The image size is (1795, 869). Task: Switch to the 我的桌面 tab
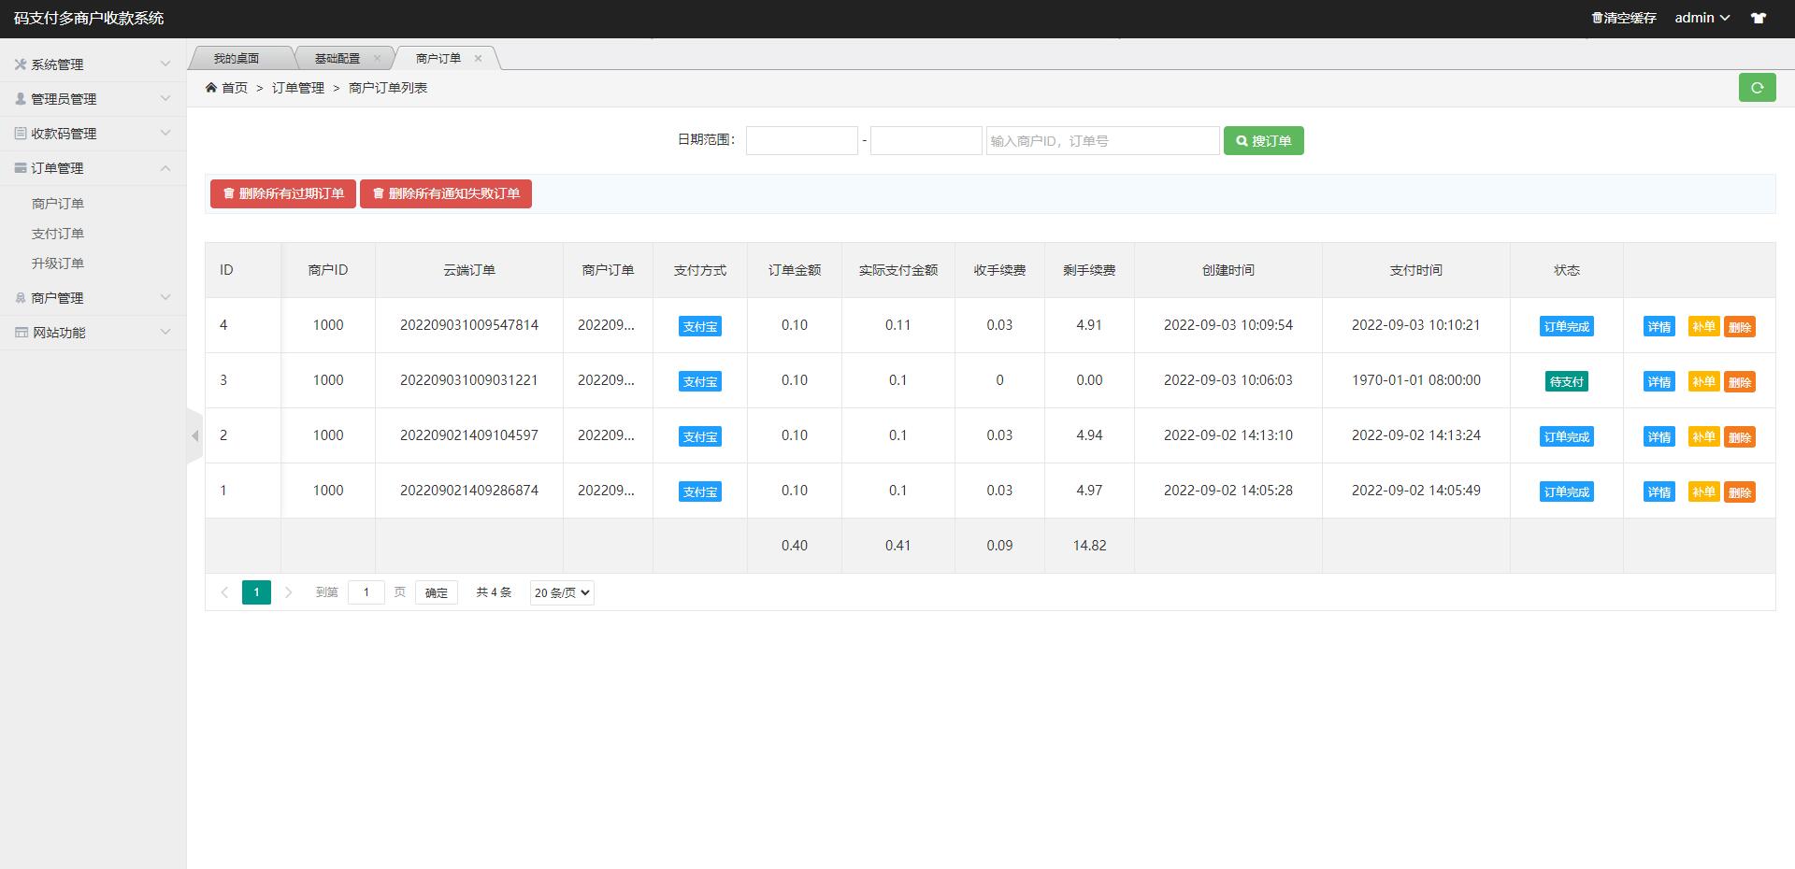click(x=237, y=58)
